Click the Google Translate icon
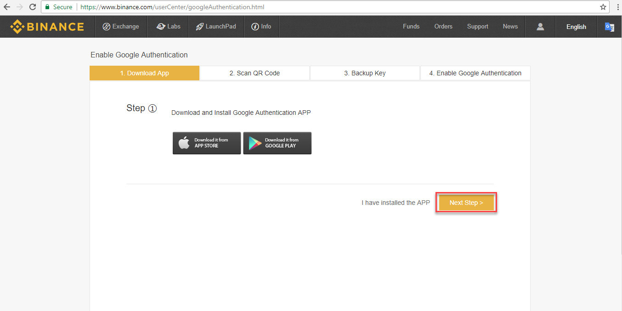622x311 pixels. pos(609,27)
